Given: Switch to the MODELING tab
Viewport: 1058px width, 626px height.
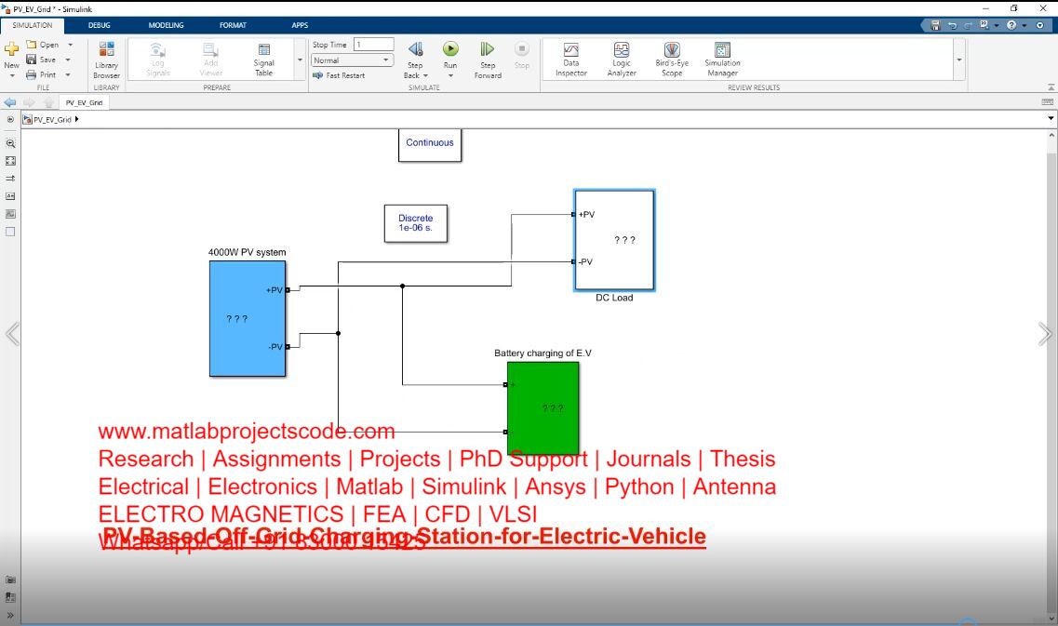Looking at the screenshot, I should pyautogui.click(x=166, y=25).
